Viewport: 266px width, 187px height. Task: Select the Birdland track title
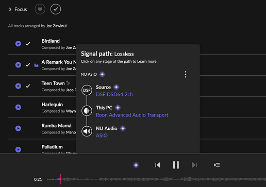tap(51, 41)
